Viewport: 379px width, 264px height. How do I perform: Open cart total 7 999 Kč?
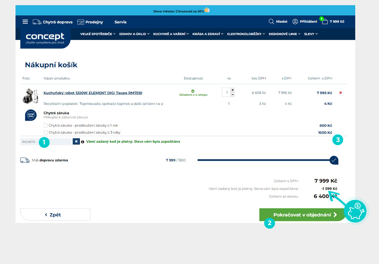(x=337, y=21)
